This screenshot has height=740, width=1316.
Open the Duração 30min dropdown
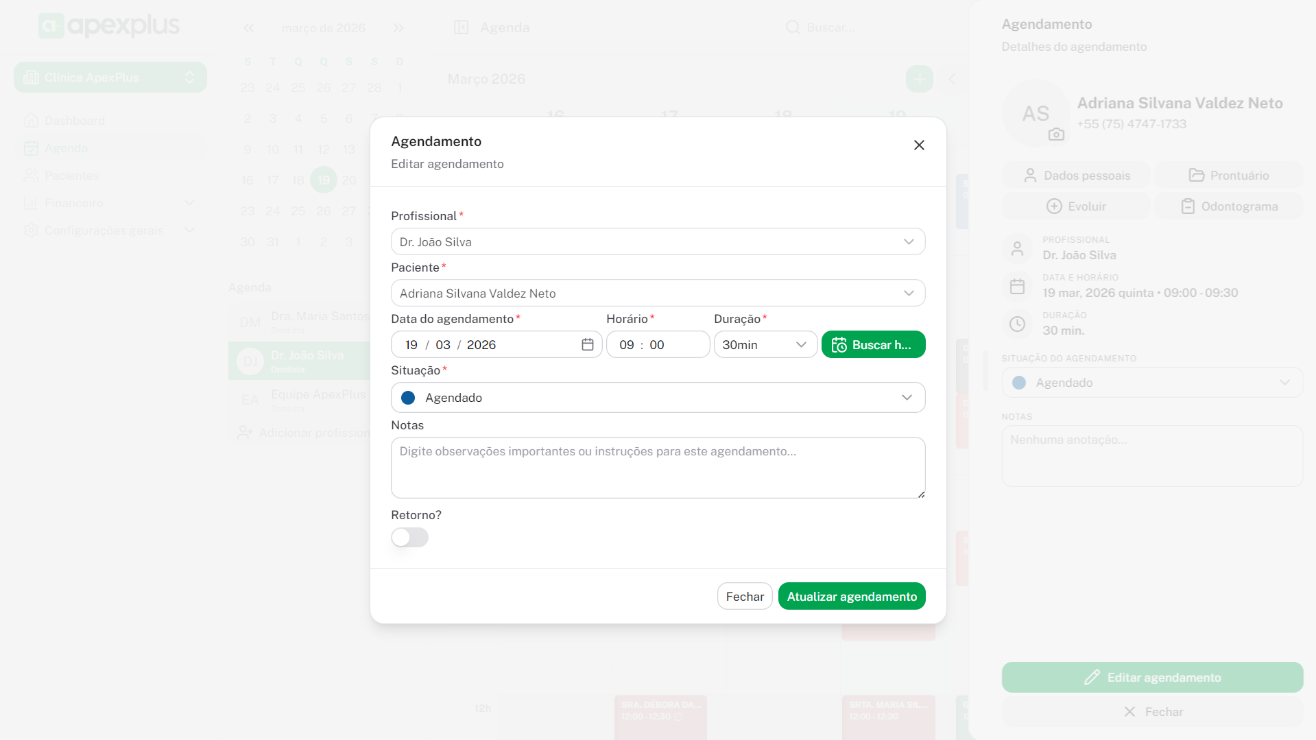click(x=765, y=345)
